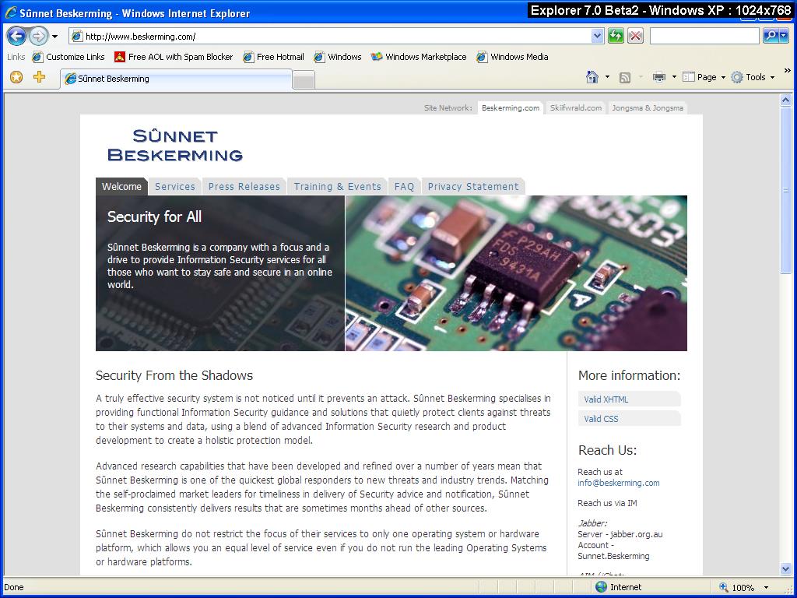Image resolution: width=797 pixels, height=598 pixels.
Task: Open the recent pages dropdown beside Forward
Action: 54,37
